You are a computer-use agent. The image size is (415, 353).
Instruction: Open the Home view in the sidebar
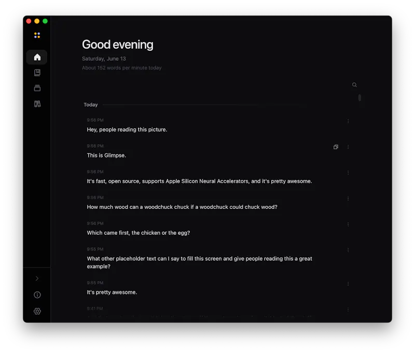pyautogui.click(x=37, y=57)
